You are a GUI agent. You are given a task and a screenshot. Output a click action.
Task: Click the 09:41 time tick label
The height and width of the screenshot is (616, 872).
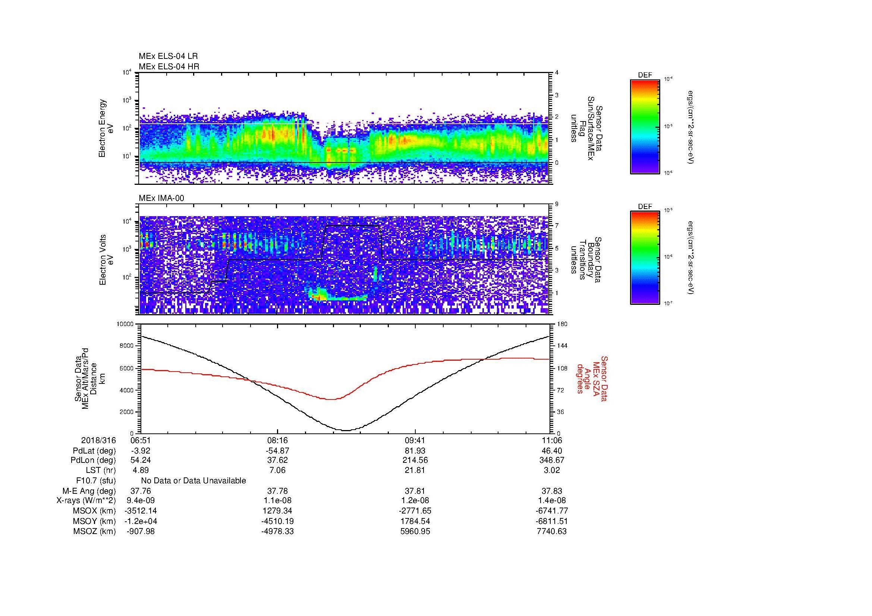click(x=415, y=440)
